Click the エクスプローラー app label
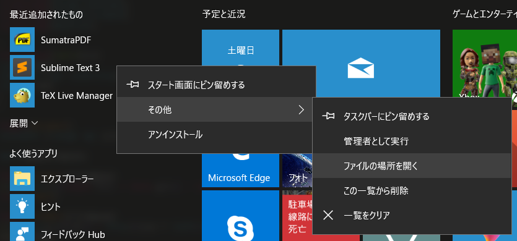The height and width of the screenshot is (241, 517). coord(67,179)
